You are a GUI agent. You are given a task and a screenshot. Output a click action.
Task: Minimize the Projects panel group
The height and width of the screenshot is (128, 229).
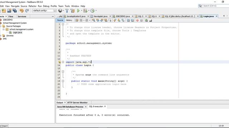(53, 17)
